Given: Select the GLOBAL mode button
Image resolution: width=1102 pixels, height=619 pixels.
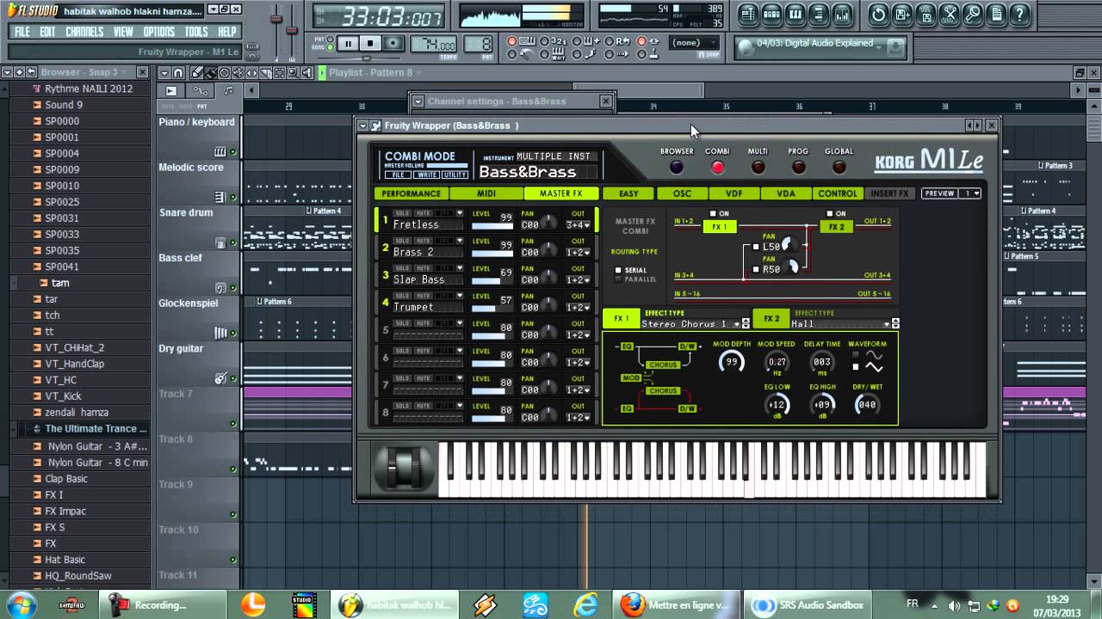Looking at the screenshot, I should point(839,168).
